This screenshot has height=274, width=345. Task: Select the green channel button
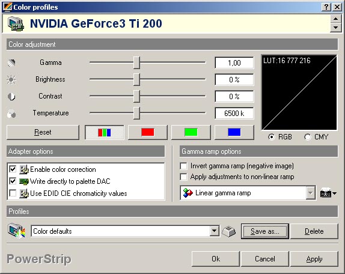click(191, 132)
